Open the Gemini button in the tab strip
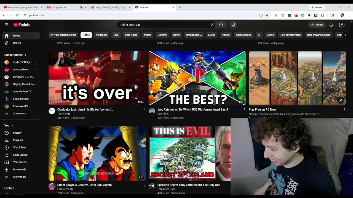This screenshot has height=198, width=353. [x=317, y=7]
